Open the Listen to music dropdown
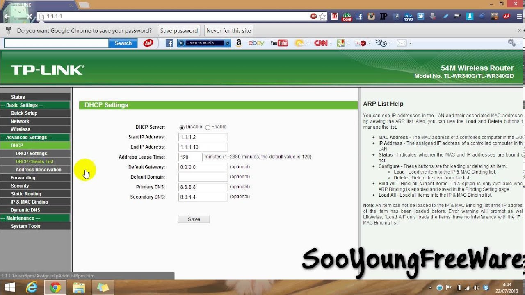 227,43
